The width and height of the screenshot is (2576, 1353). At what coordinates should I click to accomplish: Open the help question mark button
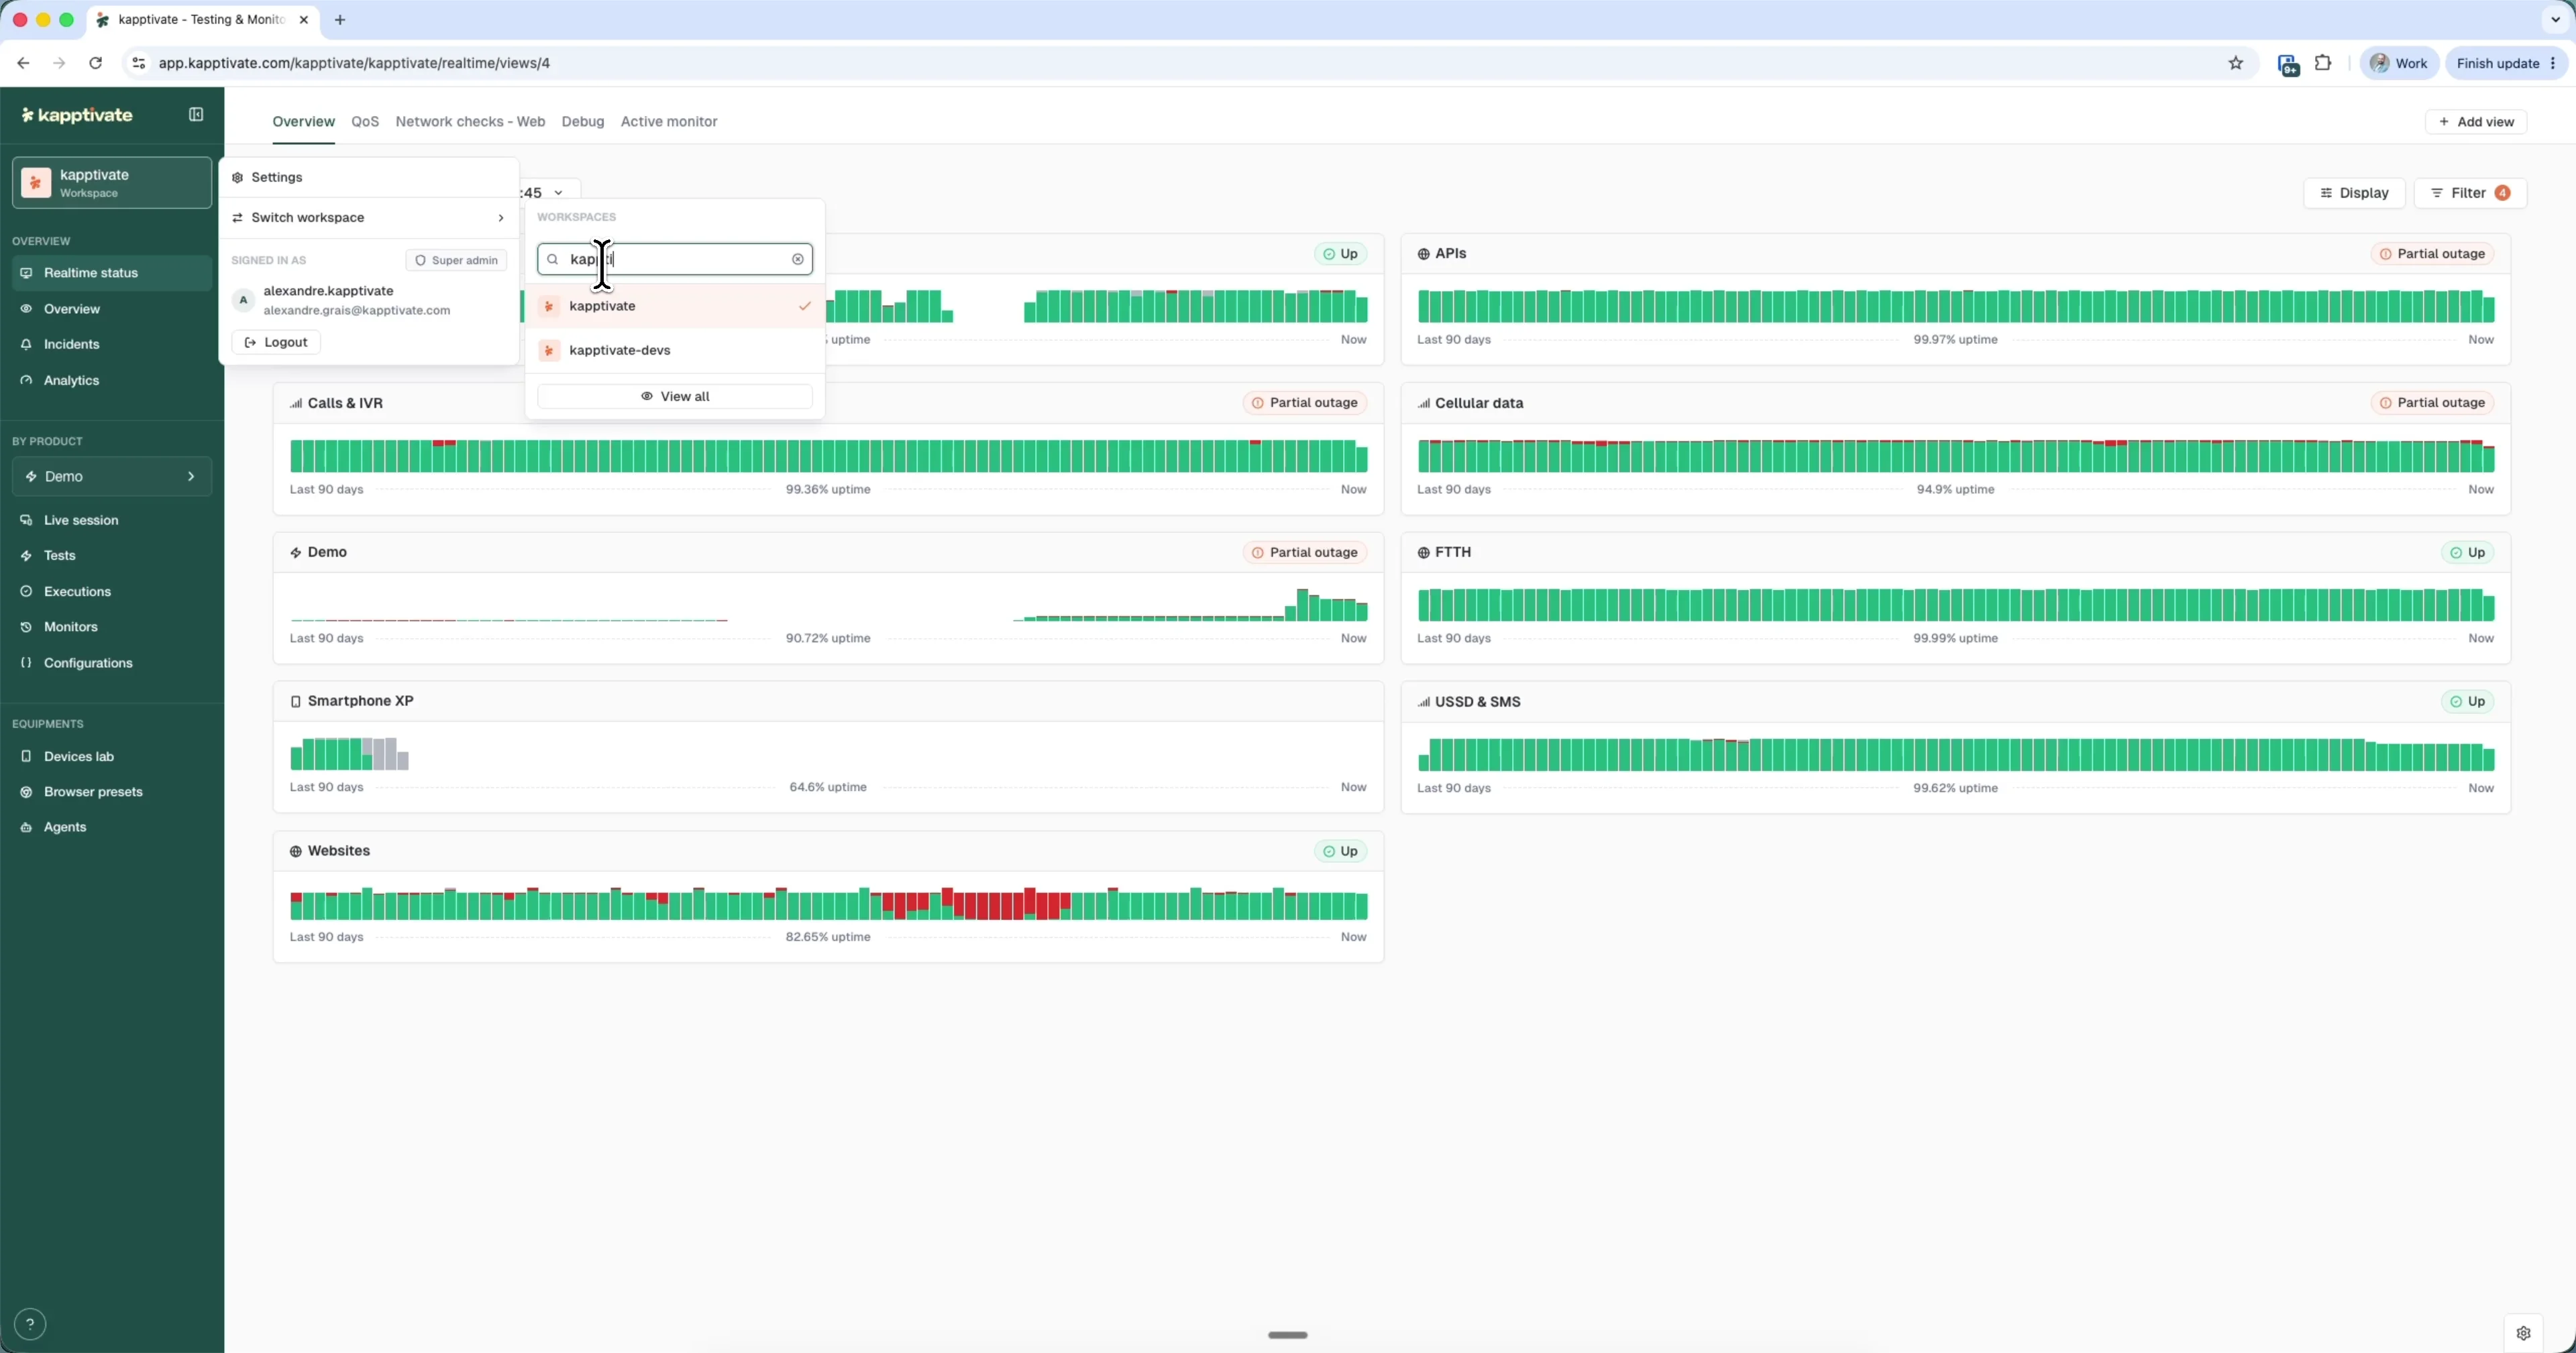tap(30, 1324)
